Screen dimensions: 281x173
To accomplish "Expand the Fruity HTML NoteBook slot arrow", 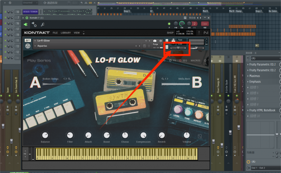I will [248, 110].
